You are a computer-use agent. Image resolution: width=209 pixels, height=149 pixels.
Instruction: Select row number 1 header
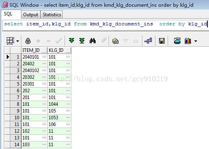[x=15, y=57]
